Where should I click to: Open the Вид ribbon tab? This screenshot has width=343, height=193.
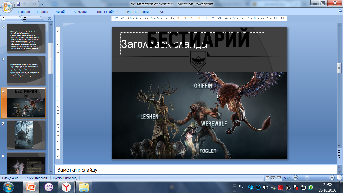point(160,12)
